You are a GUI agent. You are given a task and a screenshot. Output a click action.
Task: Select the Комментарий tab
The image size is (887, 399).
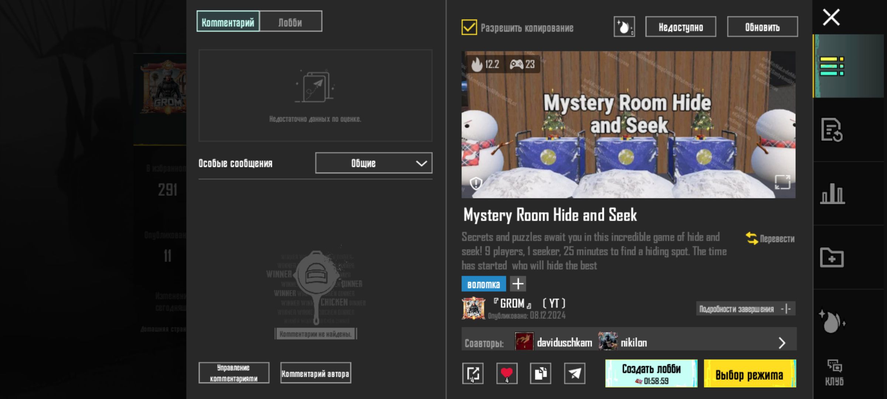pyautogui.click(x=228, y=22)
